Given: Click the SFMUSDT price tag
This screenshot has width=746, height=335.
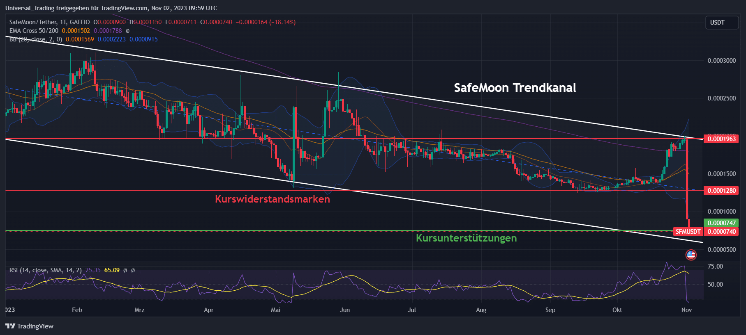Looking at the screenshot, I should click(x=688, y=232).
